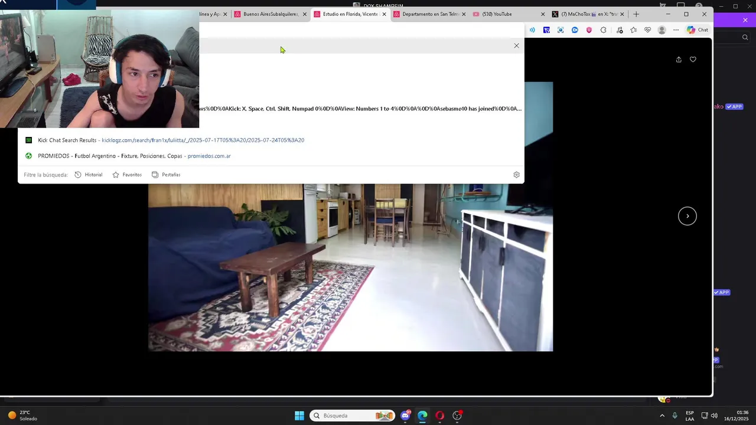
Task: Open the Favorites star toolbar icon
Action: coord(634,30)
